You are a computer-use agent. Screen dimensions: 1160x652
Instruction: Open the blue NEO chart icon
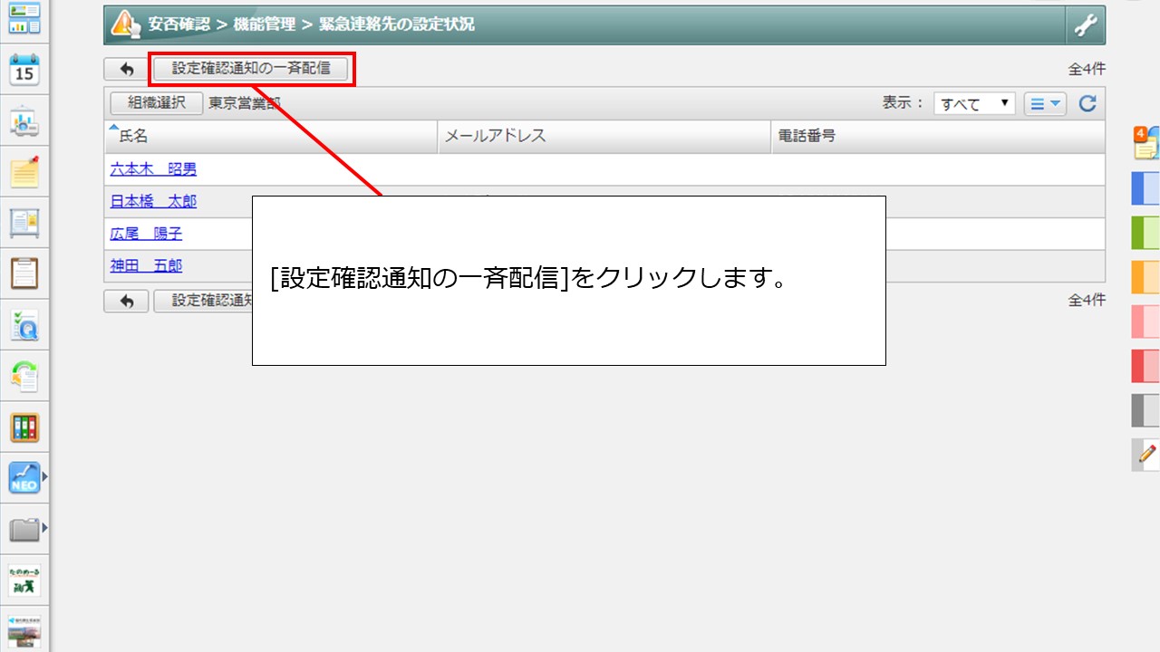(24, 477)
